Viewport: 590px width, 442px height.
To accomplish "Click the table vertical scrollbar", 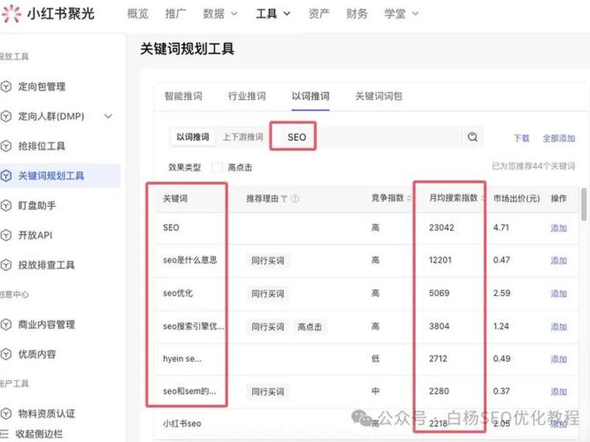I will tap(583, 205).
